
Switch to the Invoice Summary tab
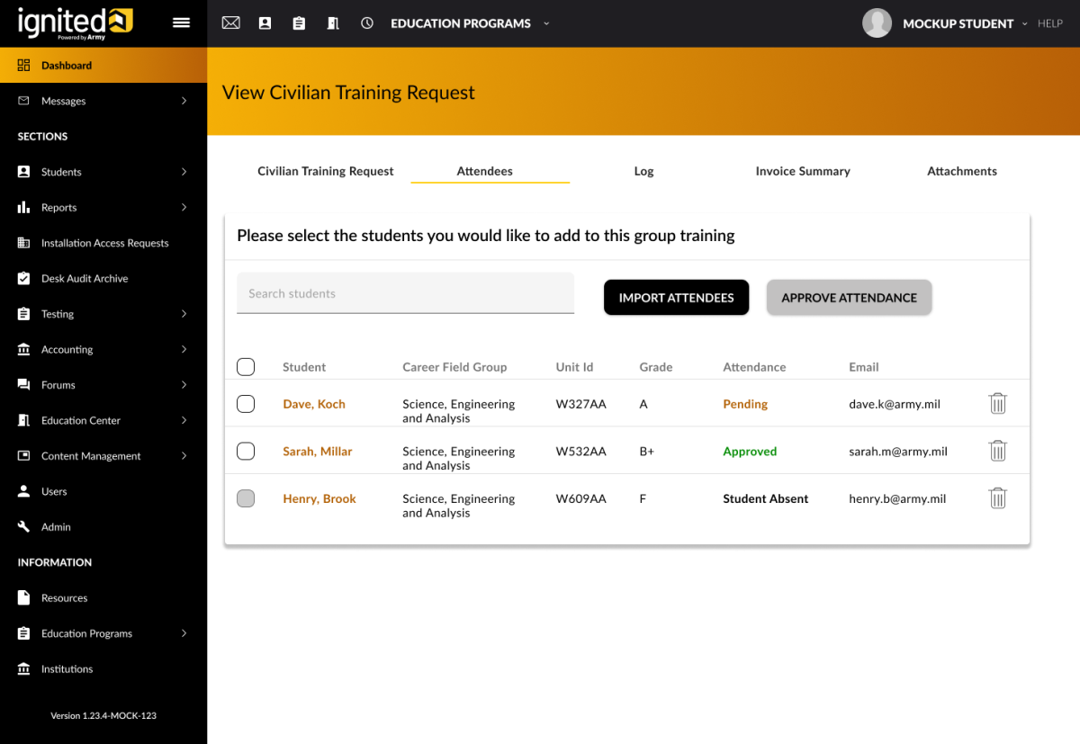pos(803,171)
